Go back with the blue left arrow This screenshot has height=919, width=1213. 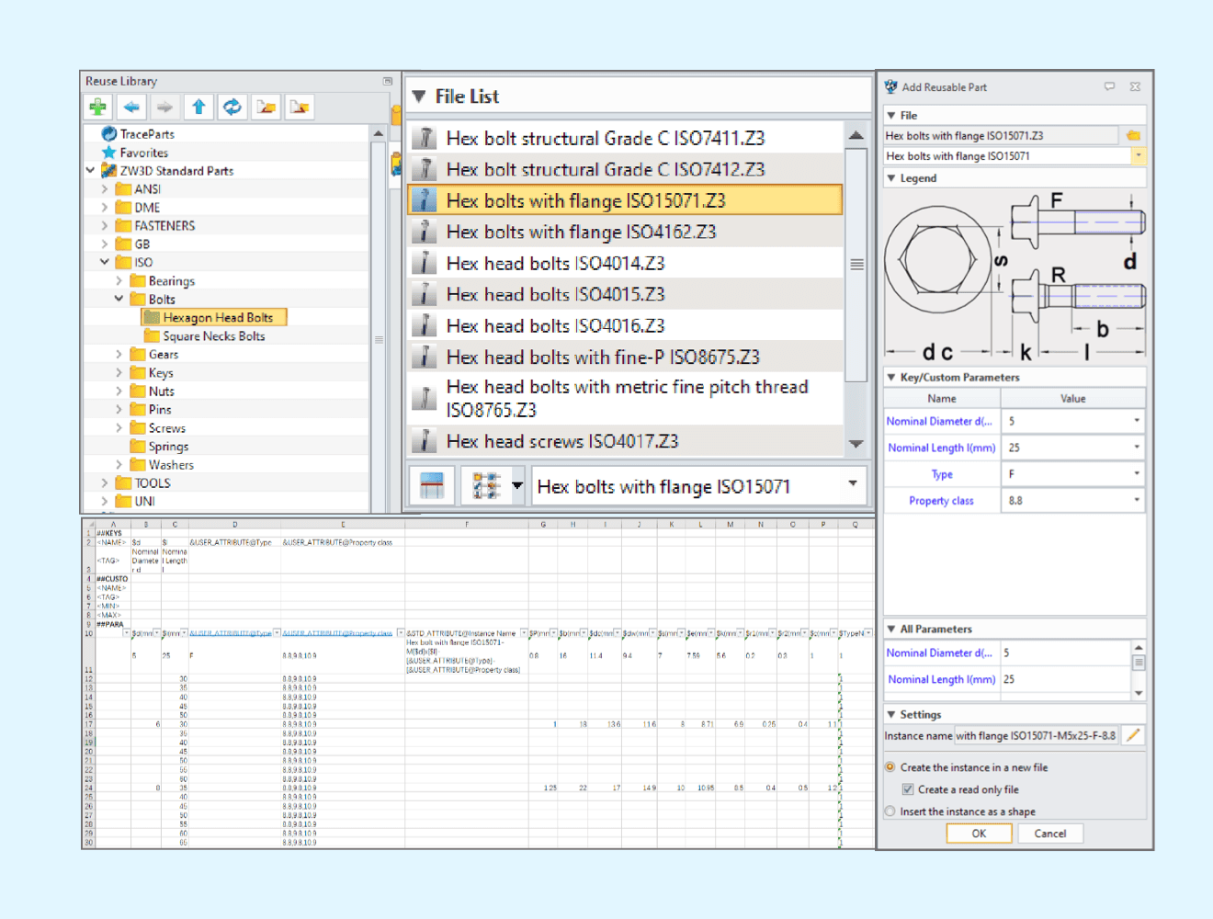131,108
